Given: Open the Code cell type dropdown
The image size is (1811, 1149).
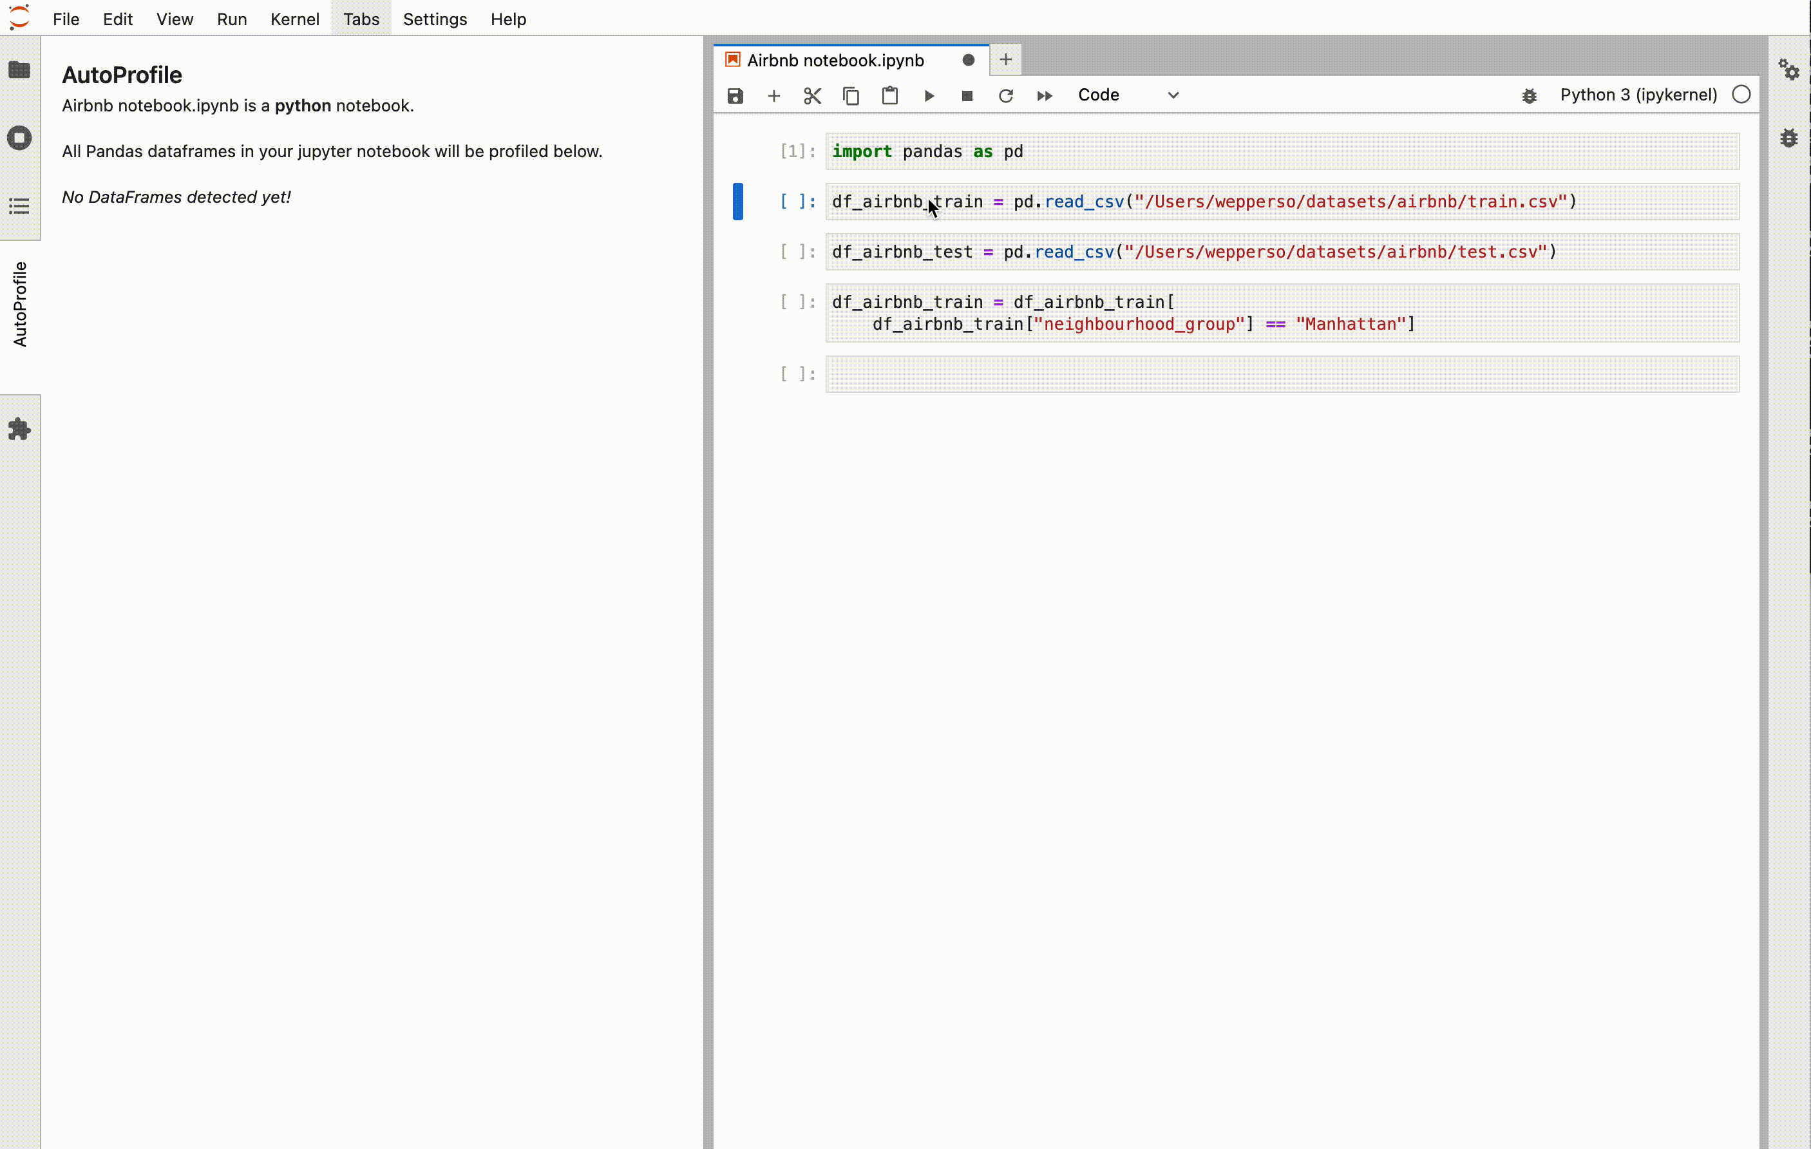Looking at the screenshot, I should [1127, 95].
